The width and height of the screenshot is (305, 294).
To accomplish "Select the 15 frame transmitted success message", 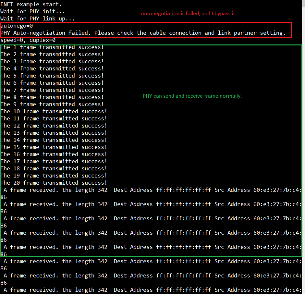I will [x=54, y=147].
